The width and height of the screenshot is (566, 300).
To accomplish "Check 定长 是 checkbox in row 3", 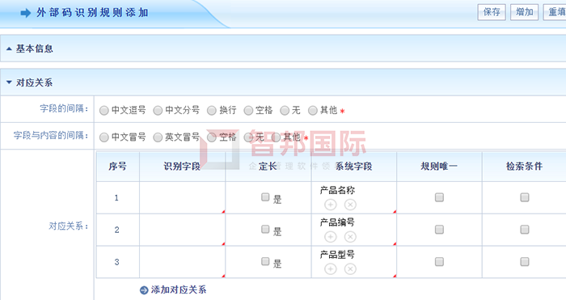I will [265, 261].
